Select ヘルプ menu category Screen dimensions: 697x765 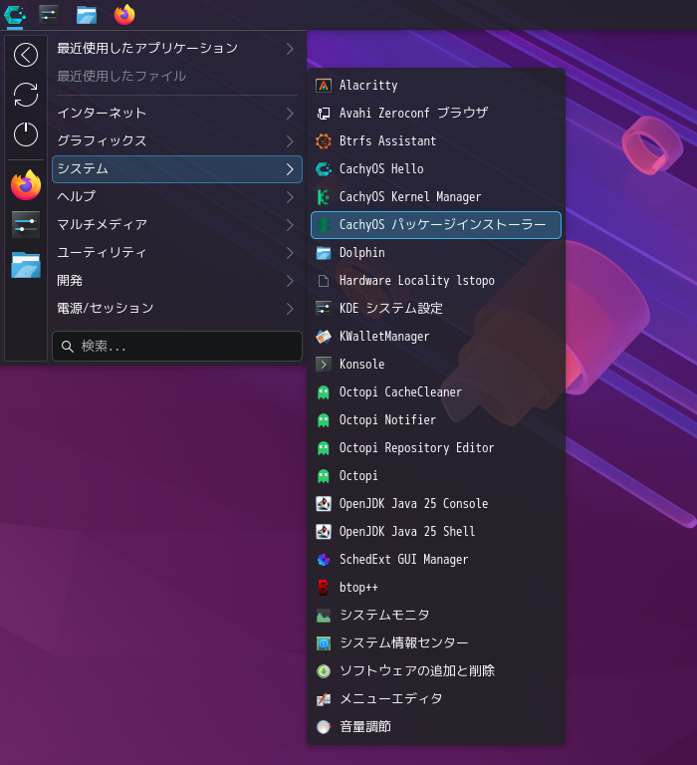coord(176,197)
